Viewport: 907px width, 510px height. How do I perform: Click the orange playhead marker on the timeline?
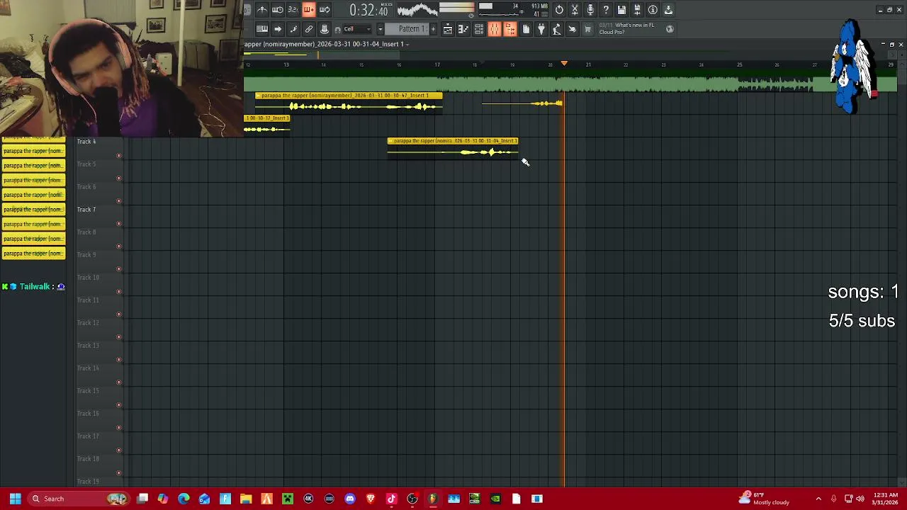click(x=564, y=64)
